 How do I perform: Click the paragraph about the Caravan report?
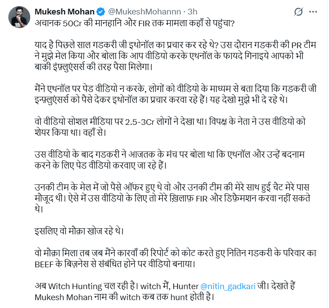tap(175, 258)
